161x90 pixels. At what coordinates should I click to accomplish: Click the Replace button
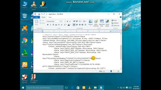tap(115, 23)
